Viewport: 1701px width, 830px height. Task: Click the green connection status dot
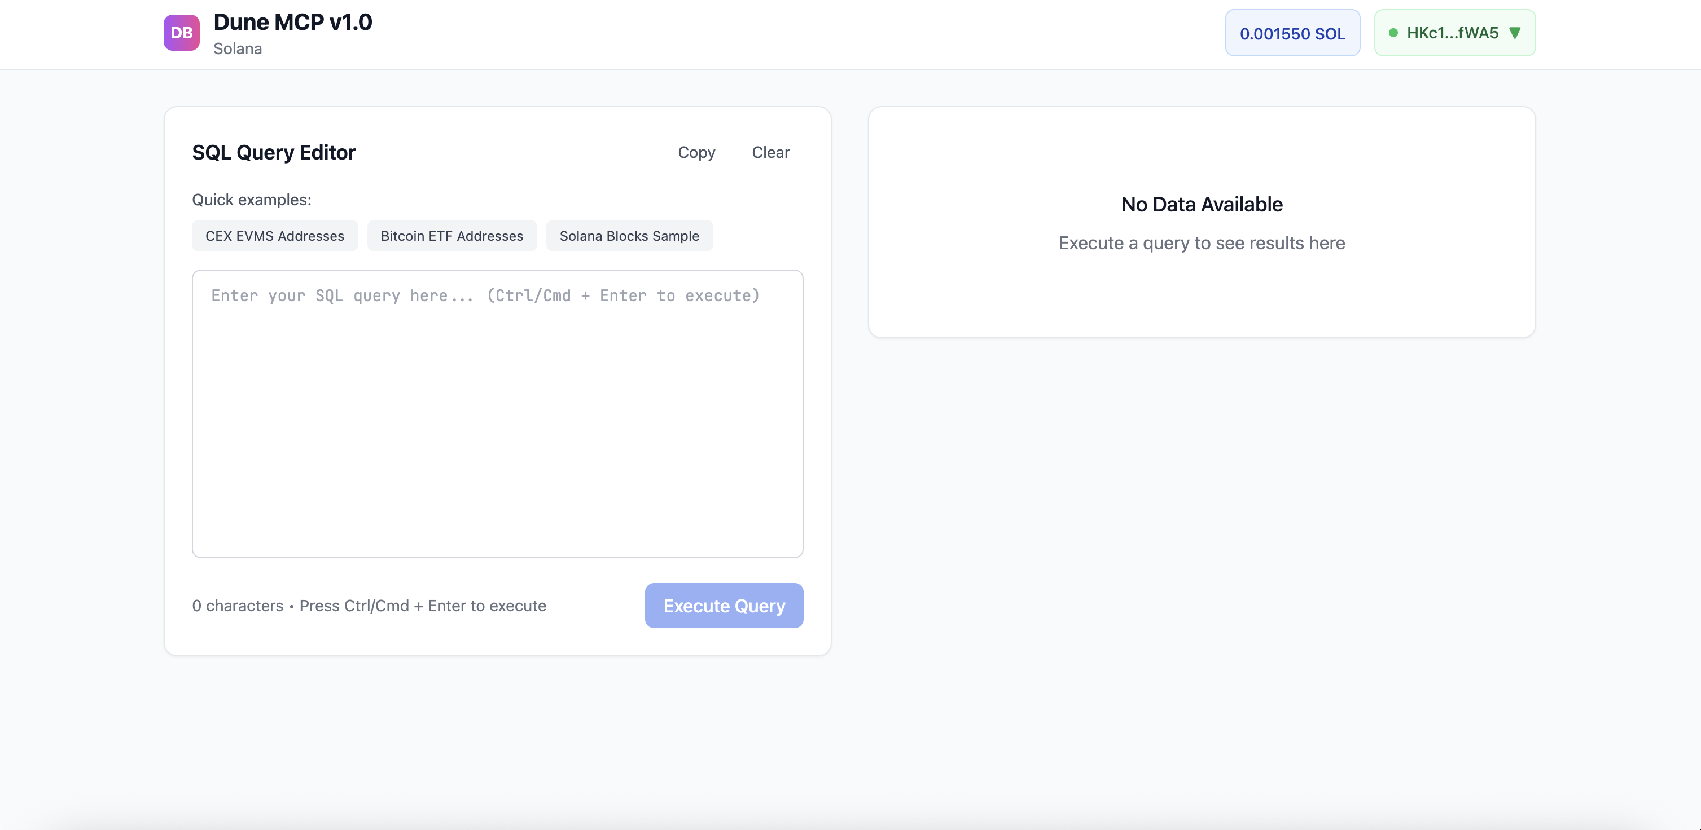point(1393,33)
